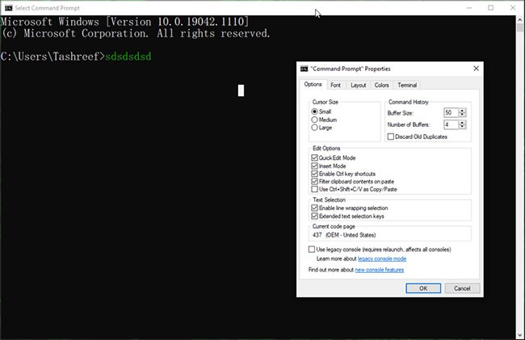Screen dimensions: 525x340
Task: Close the Command Prompt Properties dialog
Action: coord(477,69)
